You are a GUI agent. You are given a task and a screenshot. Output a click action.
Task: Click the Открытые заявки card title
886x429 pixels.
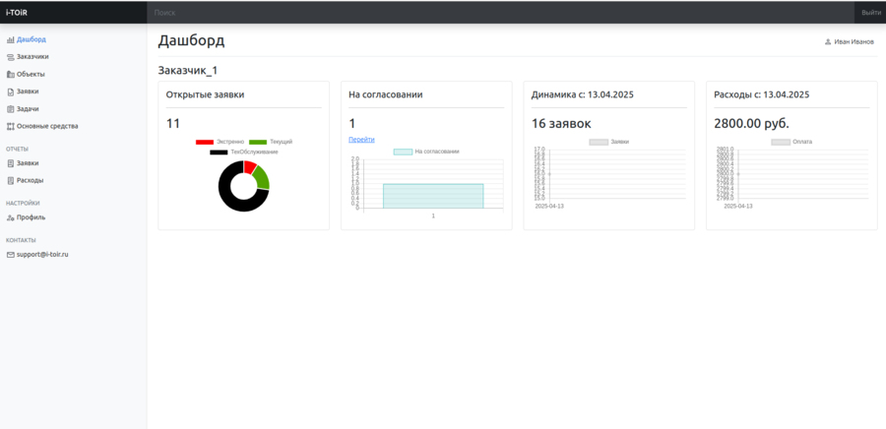pyautogui.click(x=205, y=94)
